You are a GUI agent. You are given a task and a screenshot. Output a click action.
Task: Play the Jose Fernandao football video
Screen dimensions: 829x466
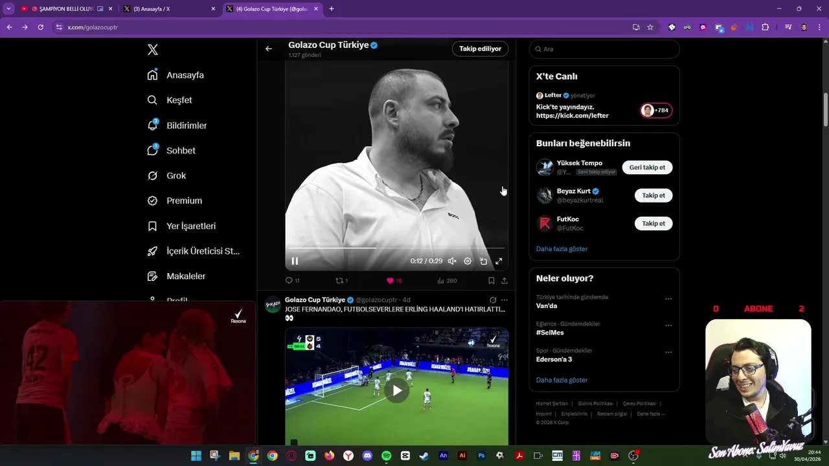(x=396, y=390)
